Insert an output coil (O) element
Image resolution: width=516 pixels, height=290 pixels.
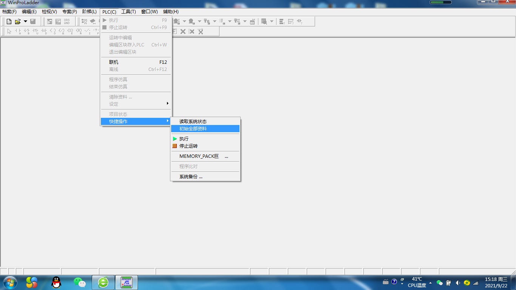pyautogui.click(x=53, y=31)
